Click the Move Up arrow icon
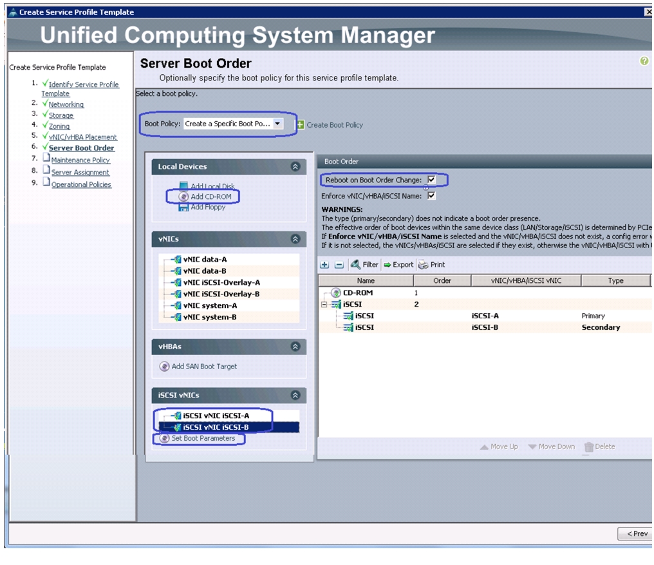Screen dimensions: 654x565 tap(484, 447)
